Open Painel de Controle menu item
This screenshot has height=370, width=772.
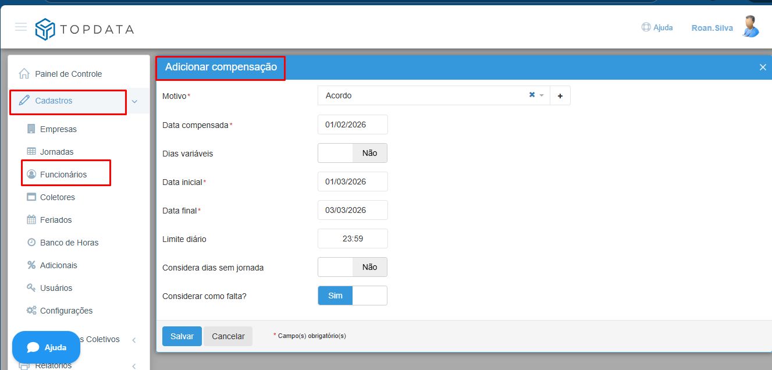[x=68, y=74]
